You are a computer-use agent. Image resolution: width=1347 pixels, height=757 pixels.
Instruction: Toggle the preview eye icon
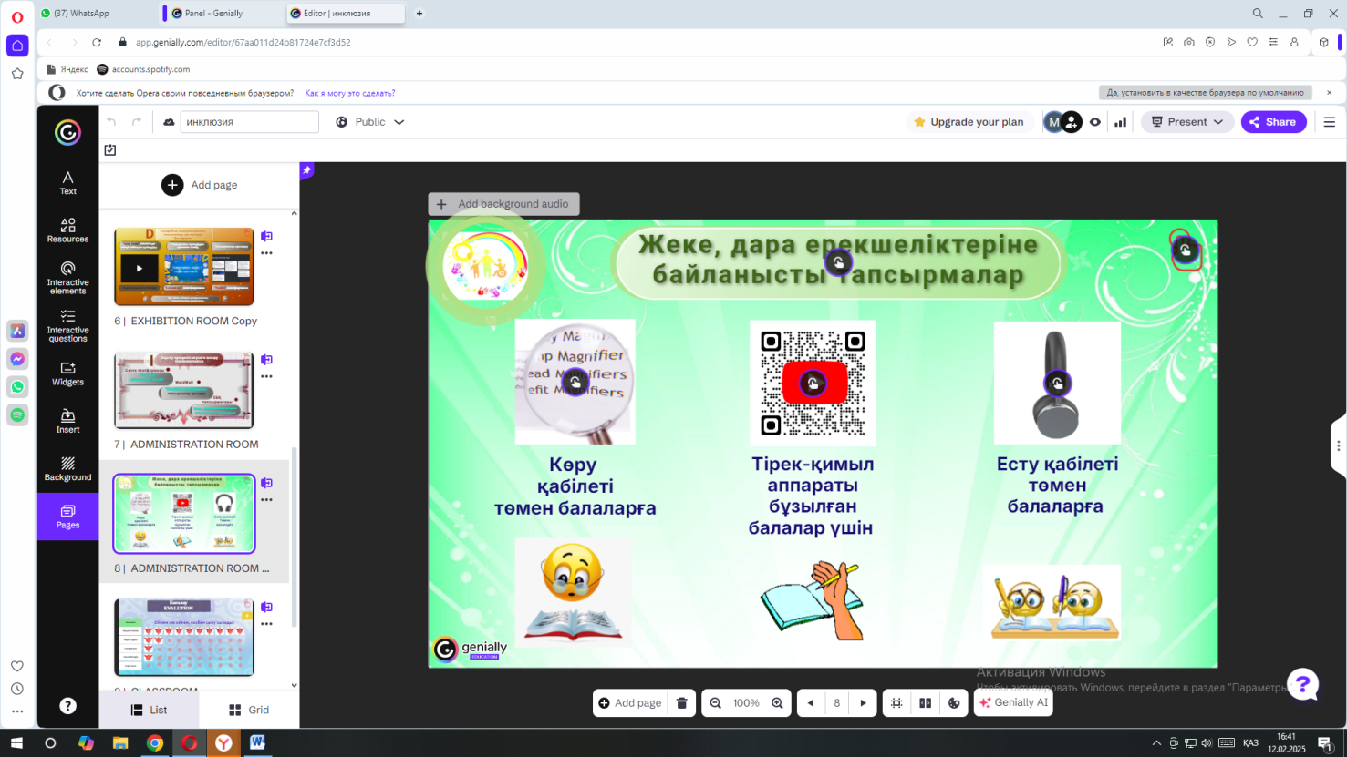coord(1095,122)
